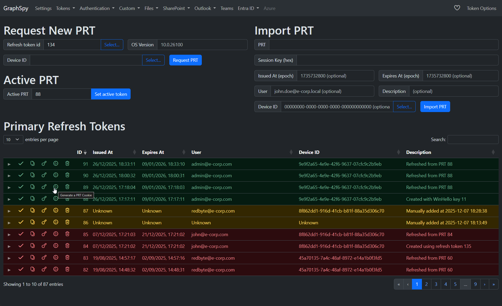The height and width of the screenshot is (306, 502).
Task: Click into the Session Key (hex) field
Action: 397,60
